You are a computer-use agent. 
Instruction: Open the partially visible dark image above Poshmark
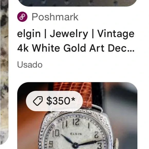coord(77,3)
